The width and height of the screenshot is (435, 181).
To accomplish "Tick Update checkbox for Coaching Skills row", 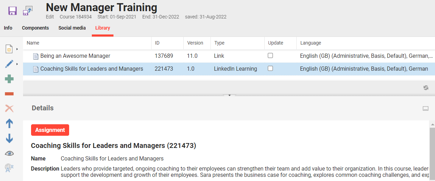I will (x=270, y=69).
